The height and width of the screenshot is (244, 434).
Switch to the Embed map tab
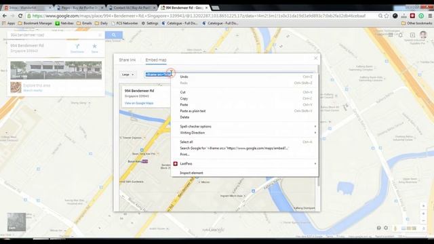click(x=156, y=60)
